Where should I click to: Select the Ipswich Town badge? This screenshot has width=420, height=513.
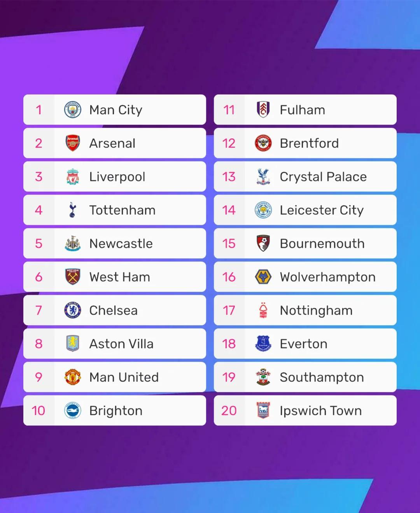click(263, 411)
